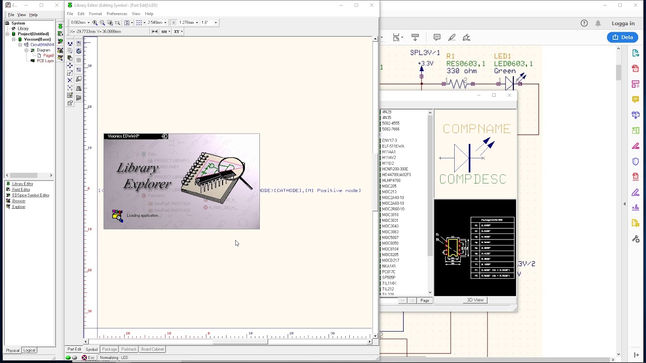646x363 pixels.
Task: Open the Format menu in the Library Editor
Action: click(x=95, y=14)
